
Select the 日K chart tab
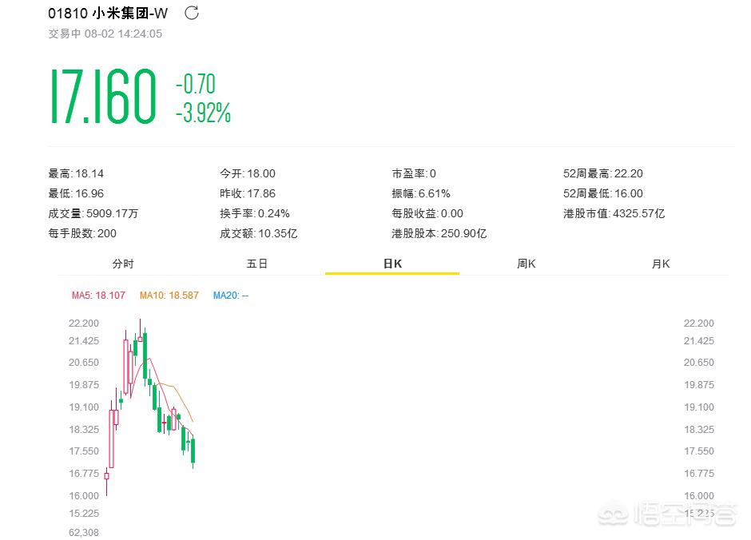tap(392, 264)
